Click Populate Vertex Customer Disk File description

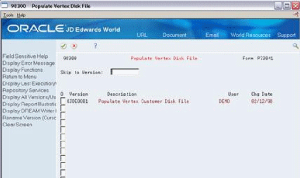point(144,101)
